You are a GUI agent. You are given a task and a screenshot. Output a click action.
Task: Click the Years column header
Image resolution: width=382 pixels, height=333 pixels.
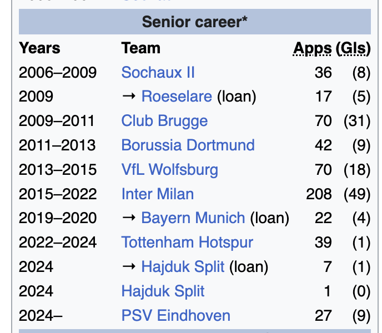[39, 48]
